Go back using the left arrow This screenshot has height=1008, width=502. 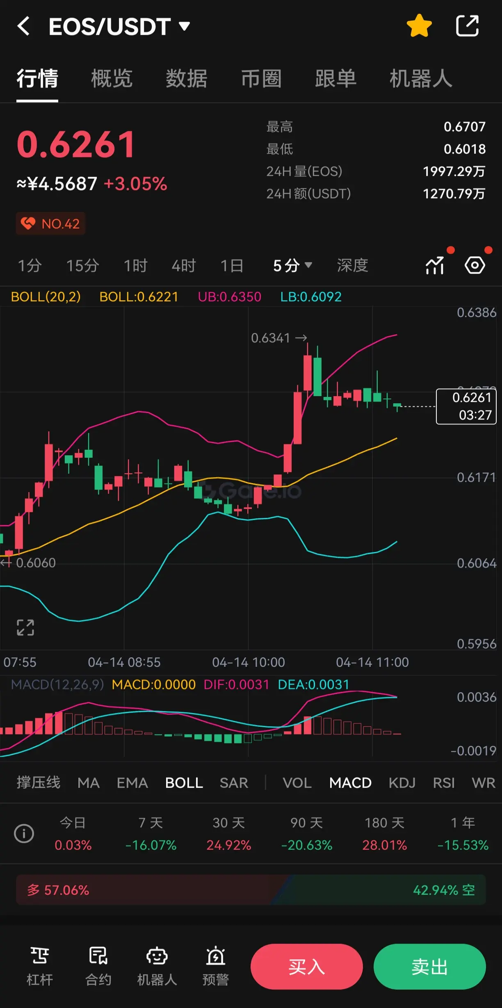[x=24, y=26]
